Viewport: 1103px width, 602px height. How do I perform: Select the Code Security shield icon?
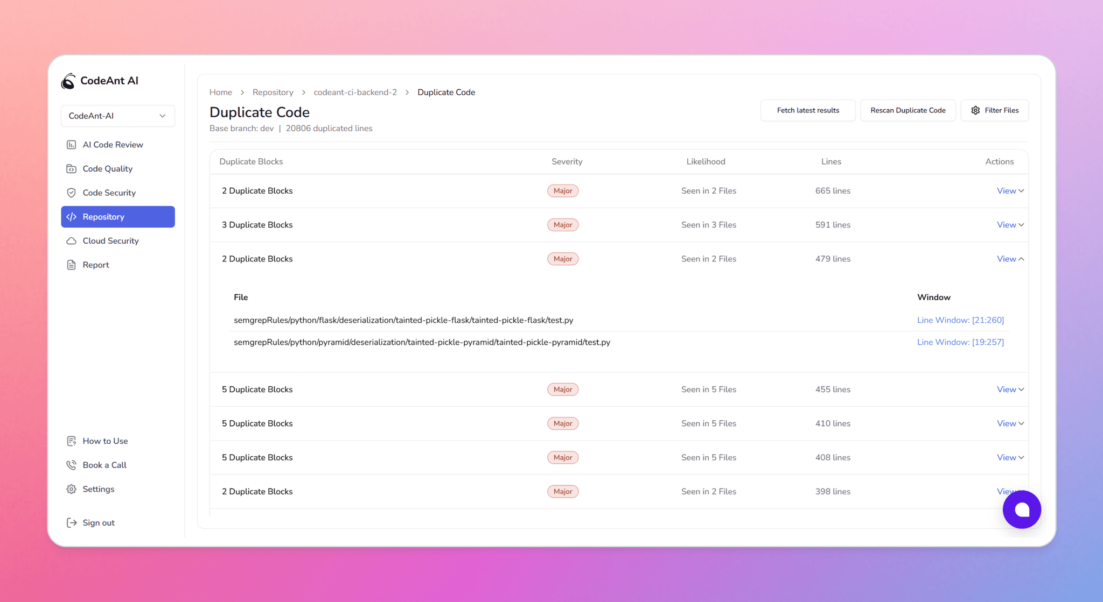pos(72,193)
